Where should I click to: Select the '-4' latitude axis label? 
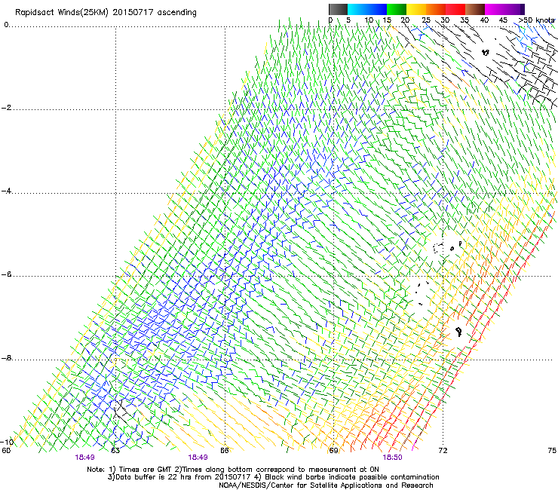6,191
